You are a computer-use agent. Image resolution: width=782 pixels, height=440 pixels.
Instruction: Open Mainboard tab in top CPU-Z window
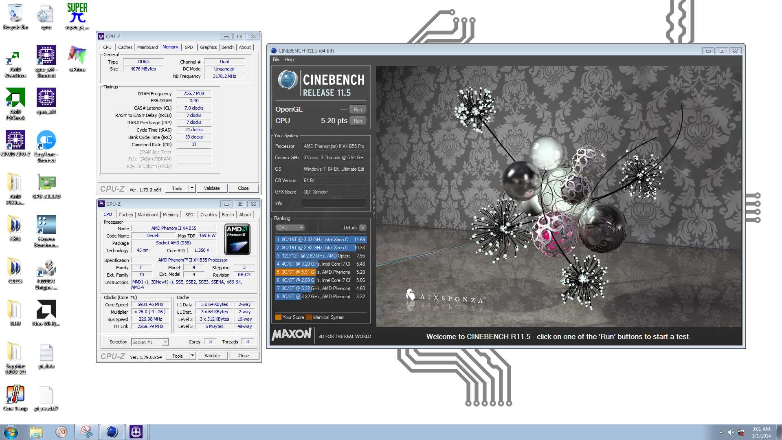click(147, 47)
